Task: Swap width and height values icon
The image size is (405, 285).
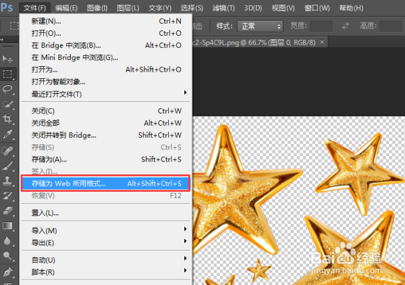Action: (x=346, y=26)
